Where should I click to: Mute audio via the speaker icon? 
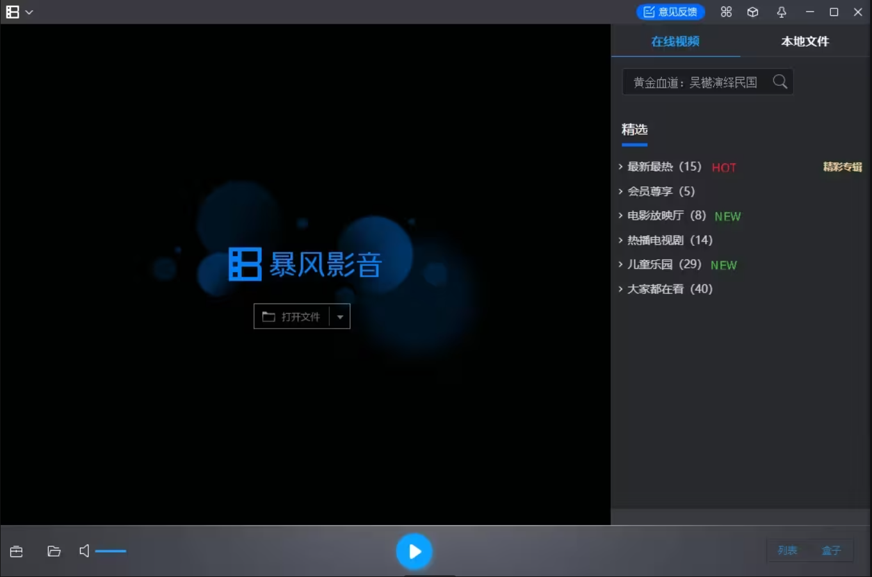[84, 551]
